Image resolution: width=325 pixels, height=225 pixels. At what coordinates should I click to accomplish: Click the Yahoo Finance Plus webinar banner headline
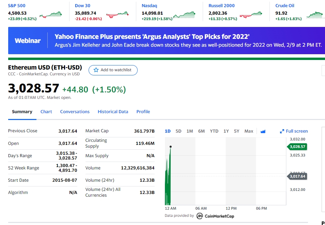(x=152, y=37)
